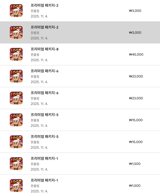Click the title in the highlighted 프리미엄 패키지-2 row
This screenshot has height=195, width=160.
pos(45,27)
